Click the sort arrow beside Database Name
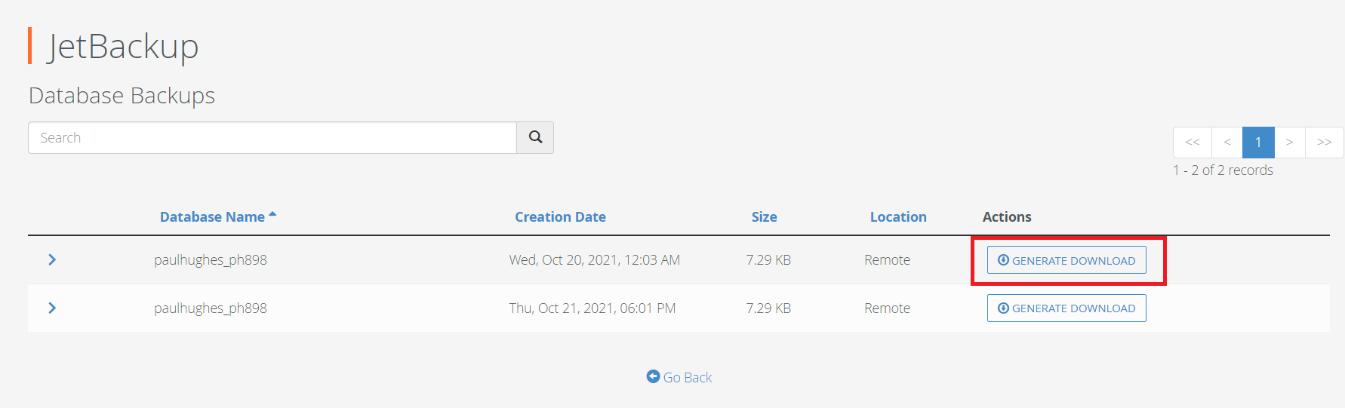1345x408 pixels. [x=272, y=215]
